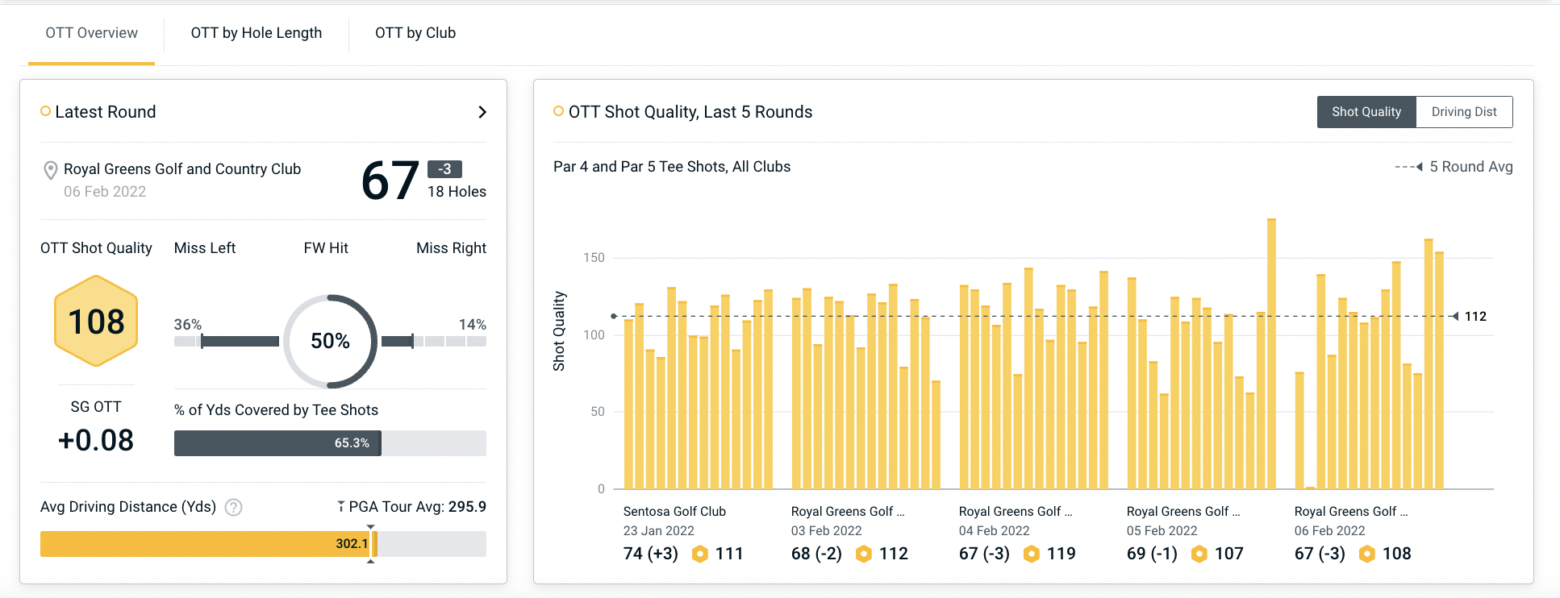Image resolution: width=1560 pixels, height=598 pixels.
Task: Open the OTT Overview tab
Action: [91, 33]
